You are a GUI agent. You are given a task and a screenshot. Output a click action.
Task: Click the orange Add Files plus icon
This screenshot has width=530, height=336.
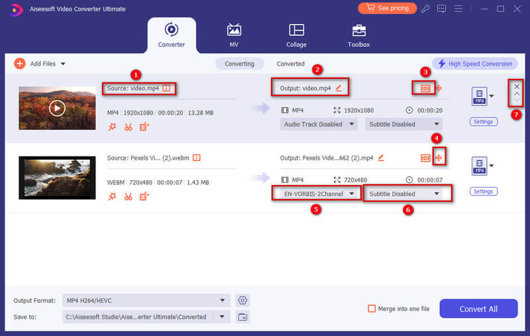[20, 64]
